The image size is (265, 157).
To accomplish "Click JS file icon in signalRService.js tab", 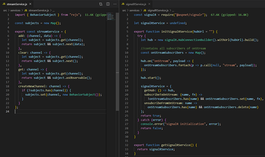I will pos(123,4).
